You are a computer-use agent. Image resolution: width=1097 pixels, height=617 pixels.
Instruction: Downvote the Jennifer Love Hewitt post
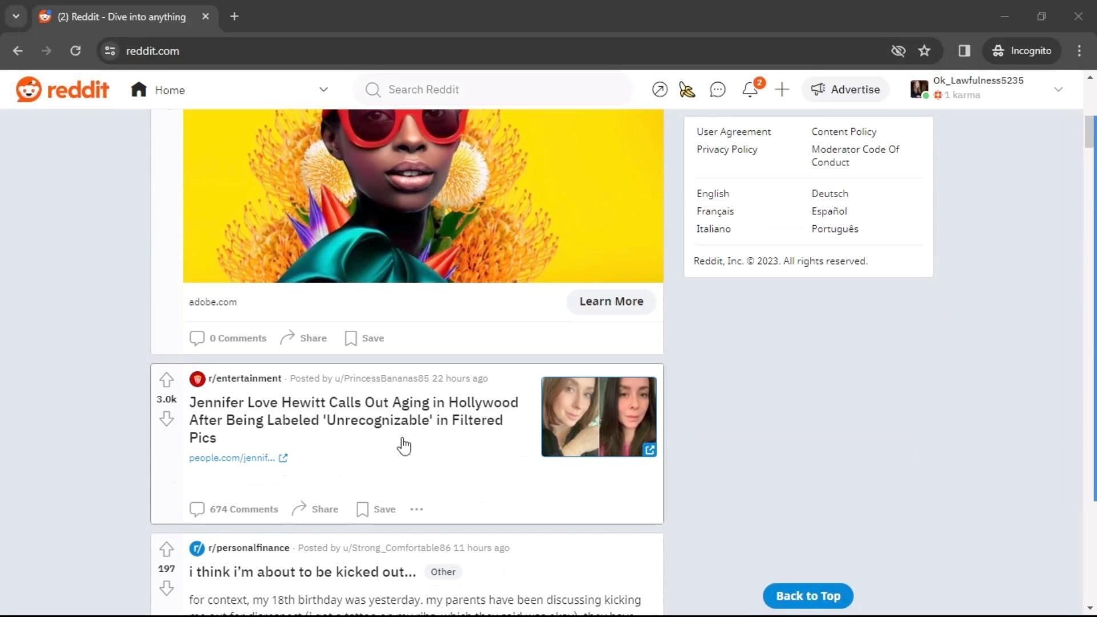pos(166,419)
